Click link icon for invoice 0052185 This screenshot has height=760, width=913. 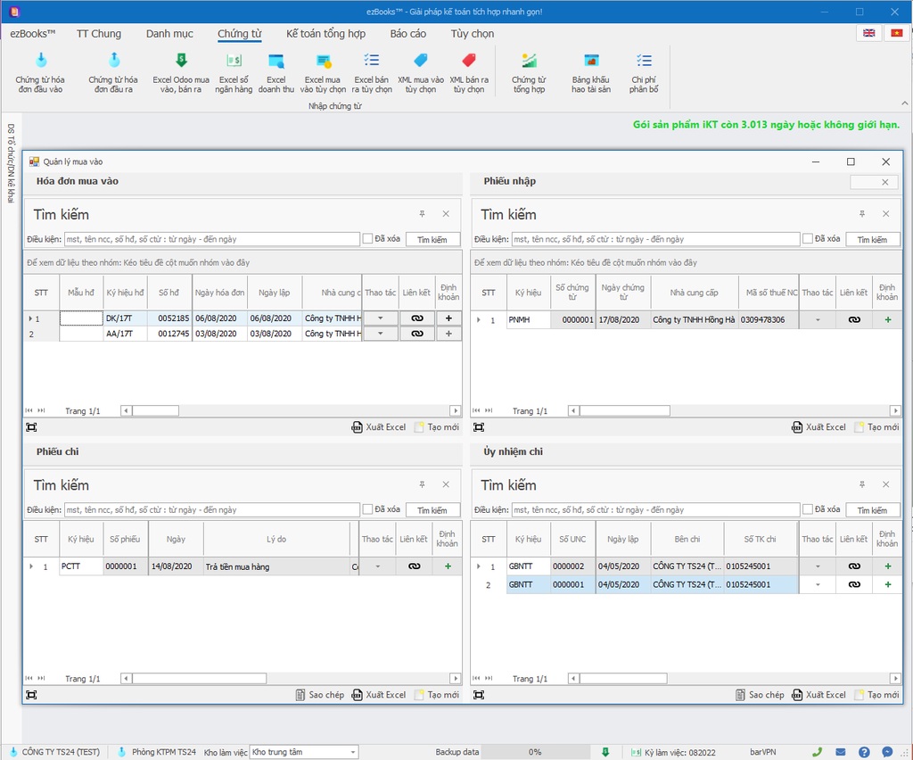click(416, 318)
